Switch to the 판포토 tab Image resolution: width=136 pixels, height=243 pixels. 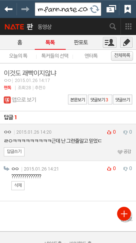(81, 42)
